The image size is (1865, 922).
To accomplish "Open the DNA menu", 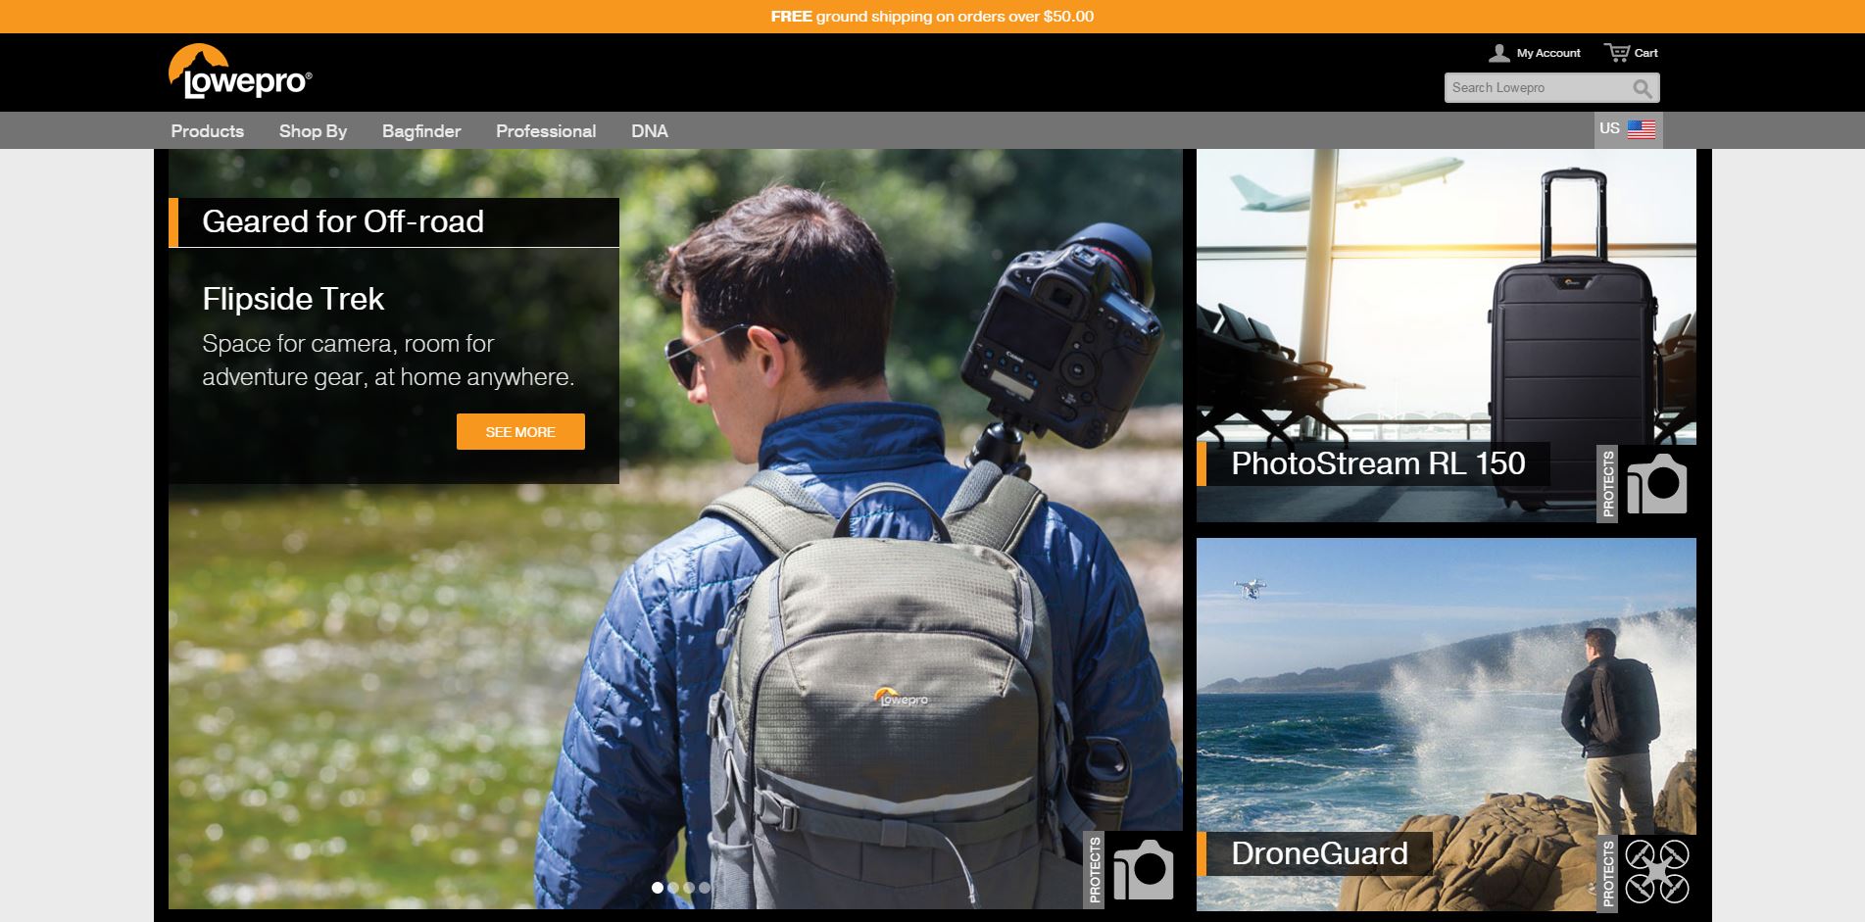I will [649, 130].
